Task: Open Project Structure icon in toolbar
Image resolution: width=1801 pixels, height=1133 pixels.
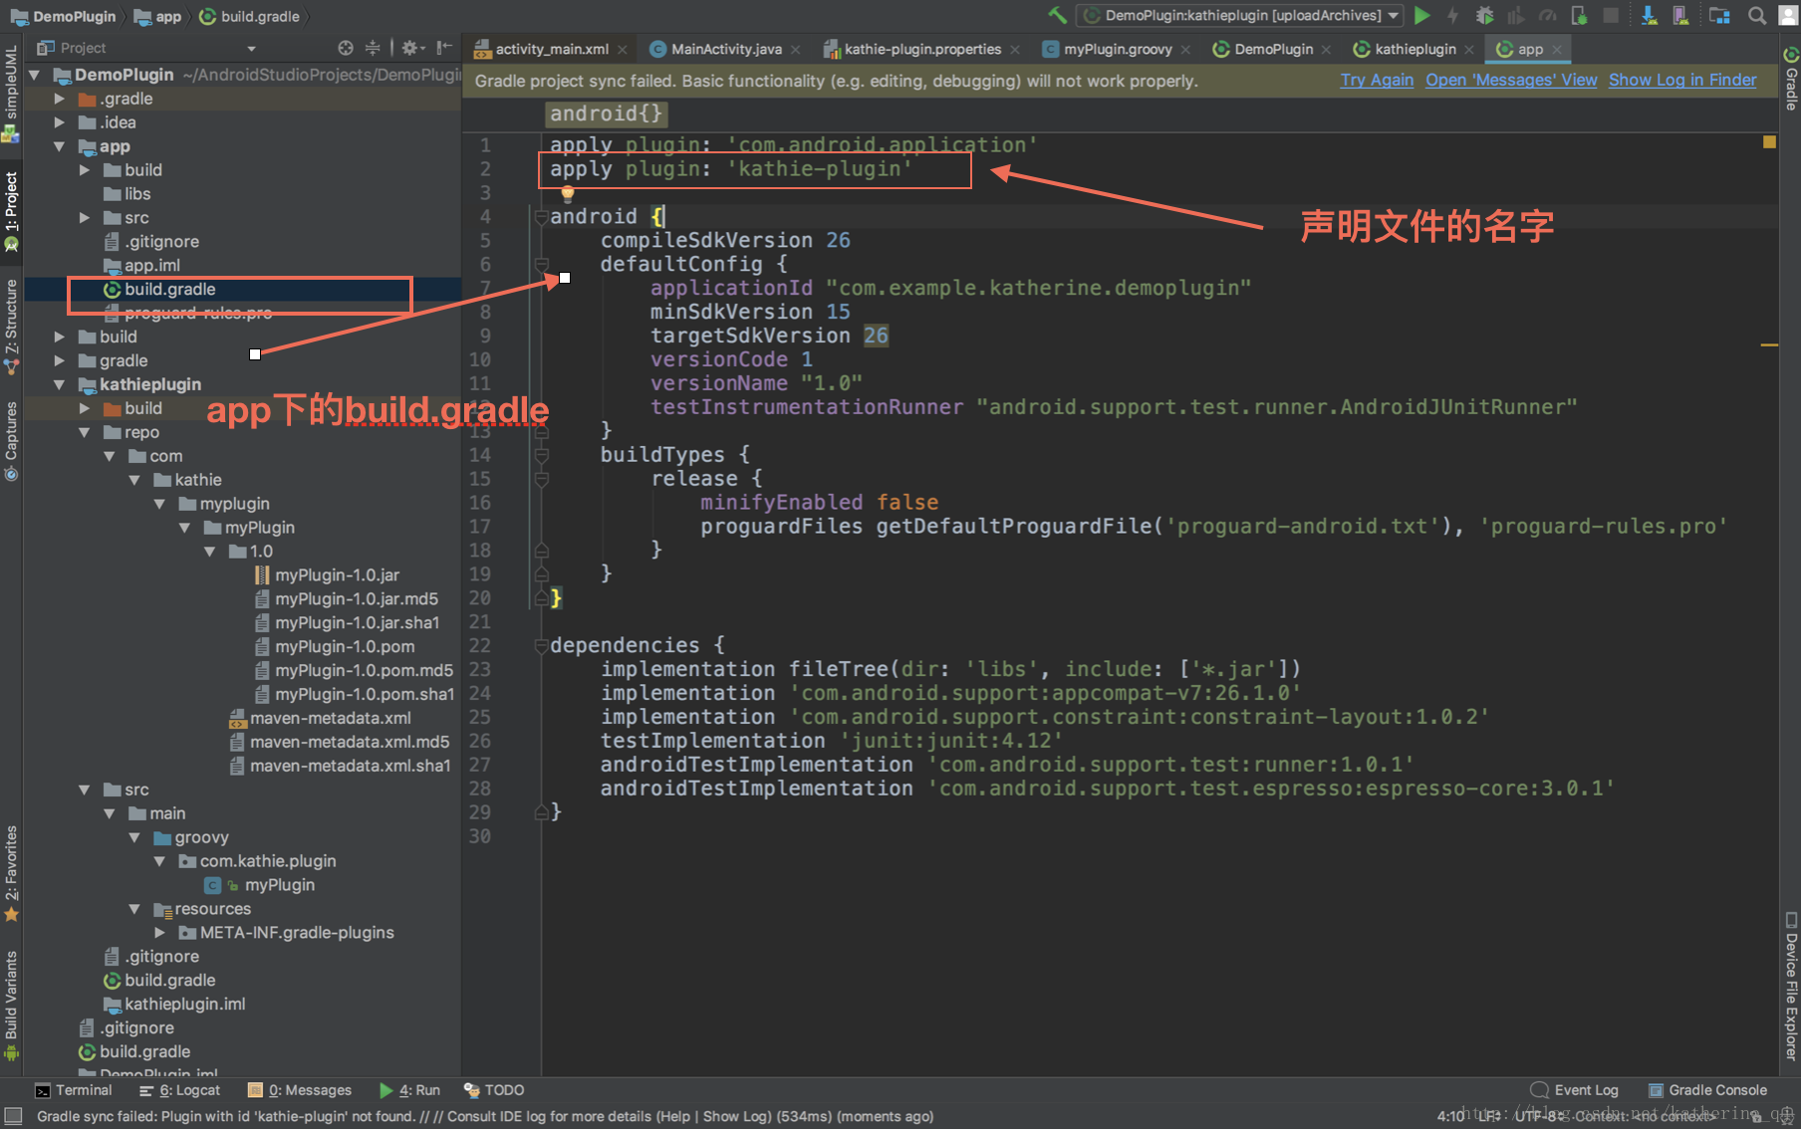Action: pos(1719,16)
